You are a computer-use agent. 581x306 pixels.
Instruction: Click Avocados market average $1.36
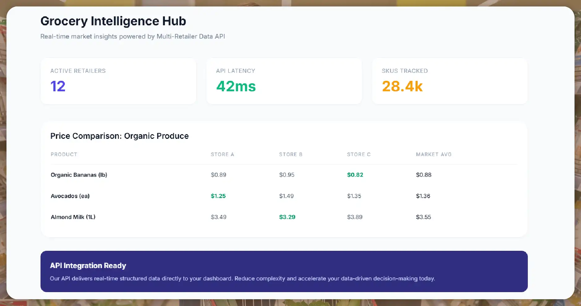423,196
